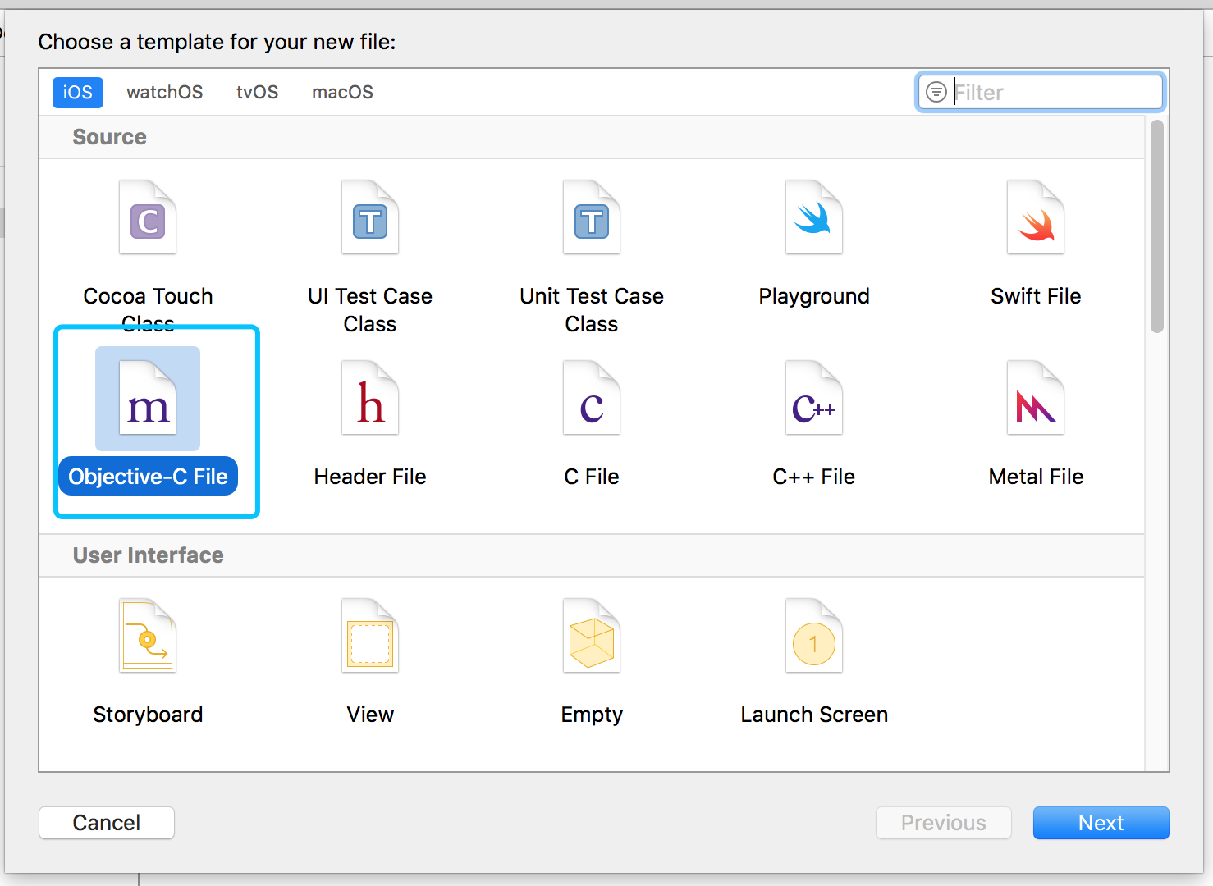Click the Swift File label
Image resolution: width=1213 pixels, height=886 pixels.
1036,296
